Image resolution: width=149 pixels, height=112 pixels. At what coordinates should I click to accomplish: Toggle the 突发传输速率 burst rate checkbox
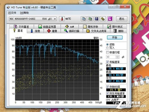(x=108, y=93)
